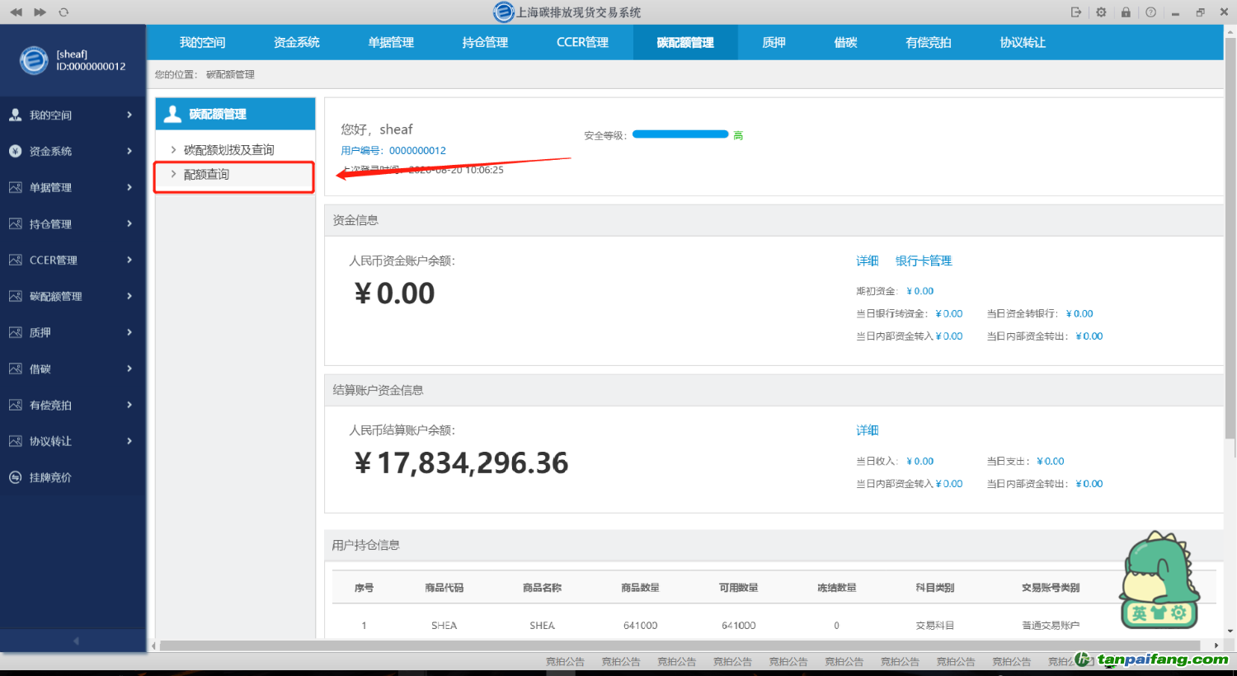1237x676 pixels.
Task: Select 配额查询 in the submenu panel
Action: point(207,175)
